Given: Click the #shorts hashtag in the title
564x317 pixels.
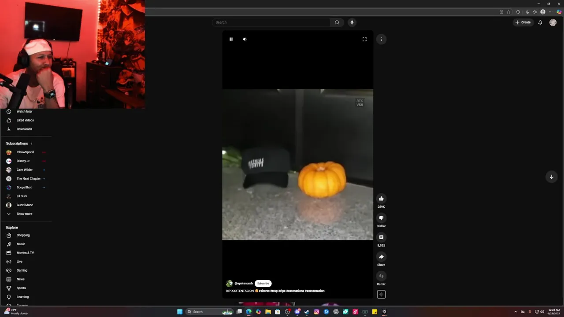Looking at the screenshot, I should 264,291.
